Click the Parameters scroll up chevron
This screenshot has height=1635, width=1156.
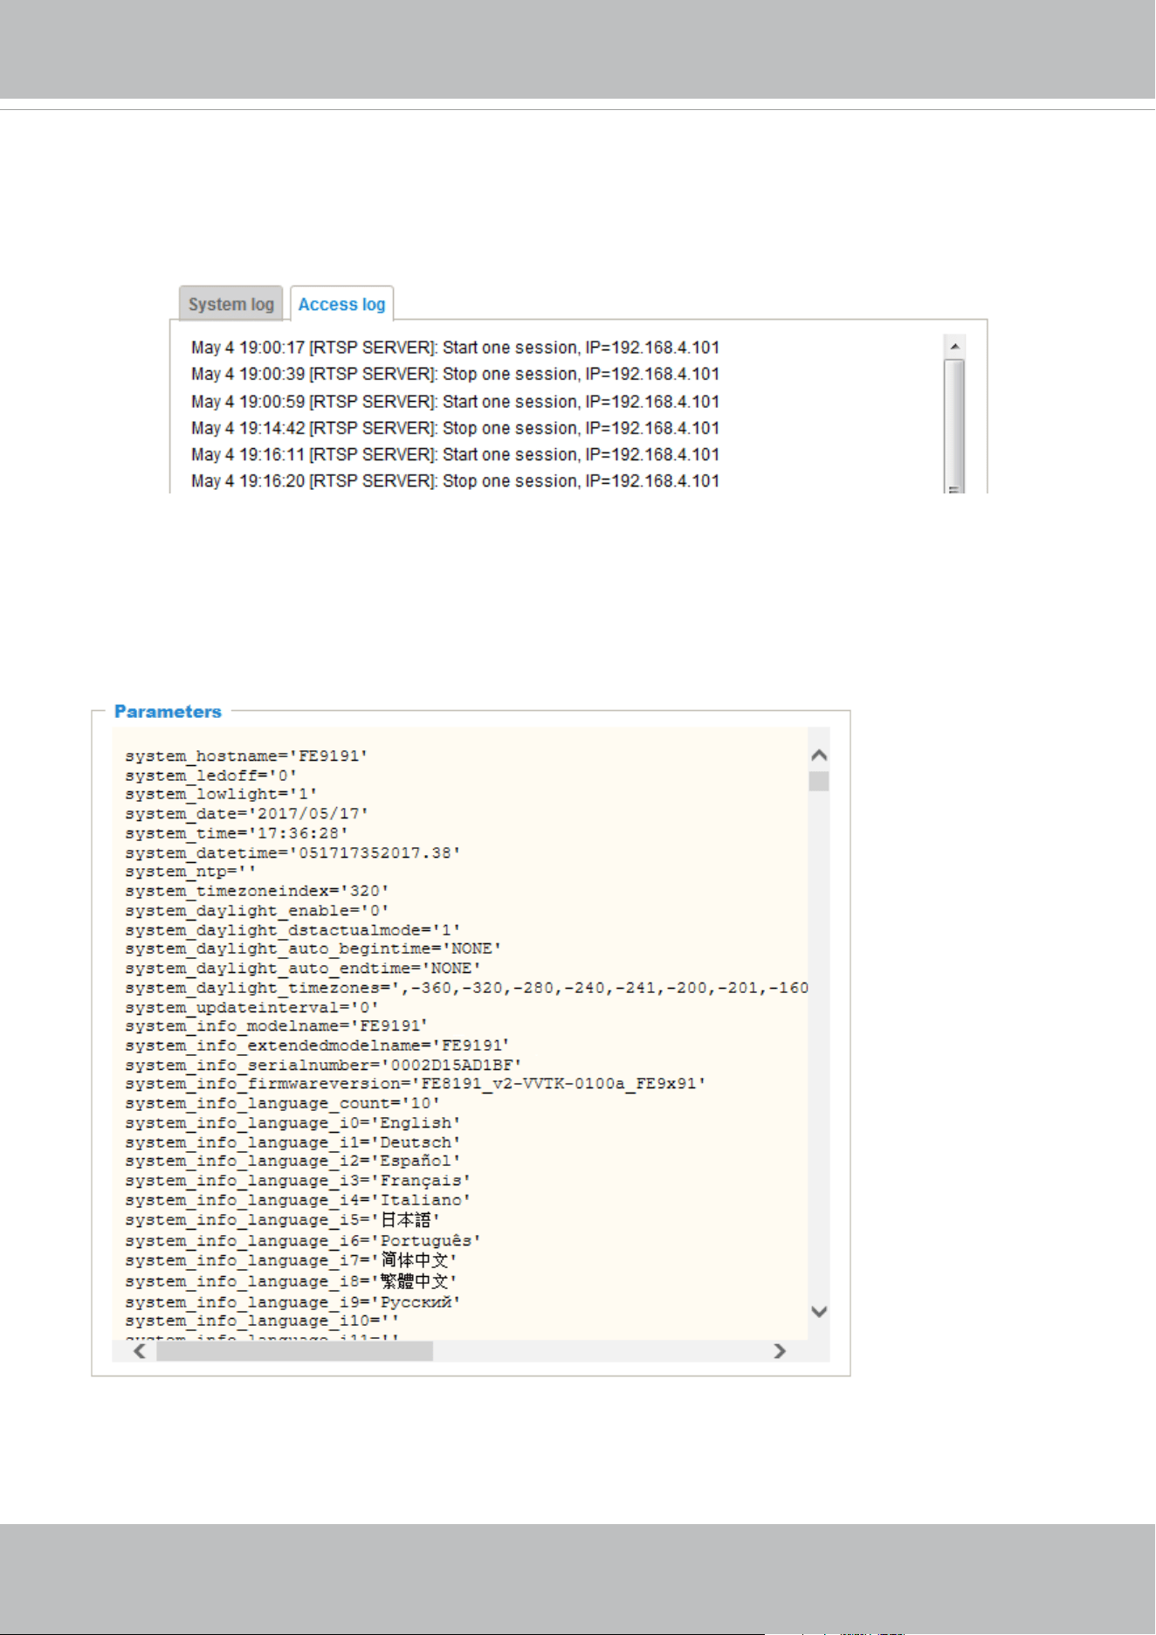pyautogui.click(x=819, y=755)
